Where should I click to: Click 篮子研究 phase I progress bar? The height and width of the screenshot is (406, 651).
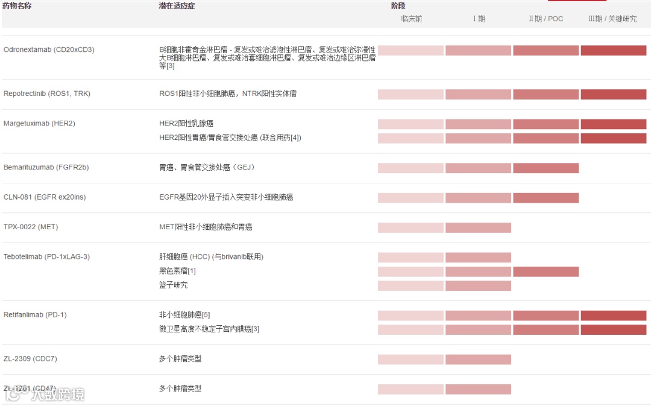pyautogui.click(x=478, y=286)
